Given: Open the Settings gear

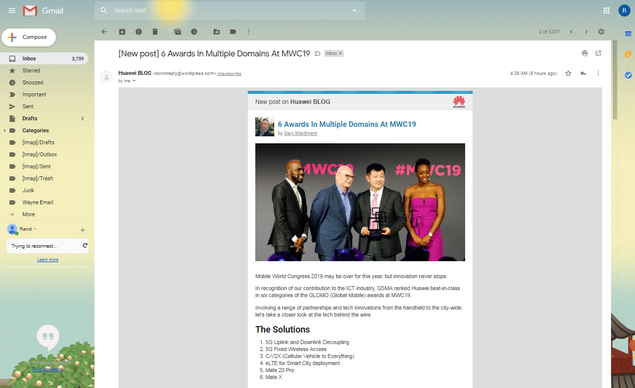Looking at the screenshot, I should (601, 31).
